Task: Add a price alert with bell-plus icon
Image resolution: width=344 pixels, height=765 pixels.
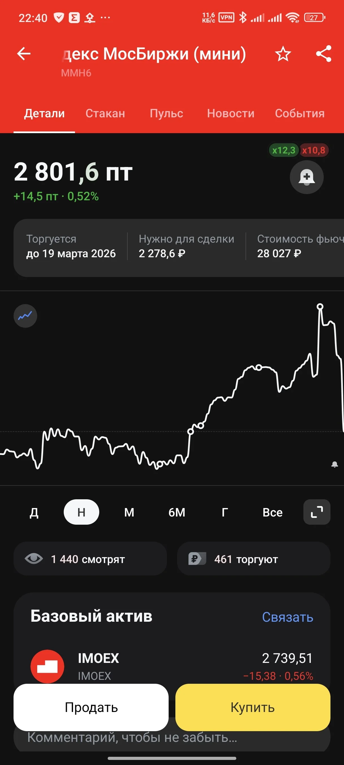Action: pos(306,177)
